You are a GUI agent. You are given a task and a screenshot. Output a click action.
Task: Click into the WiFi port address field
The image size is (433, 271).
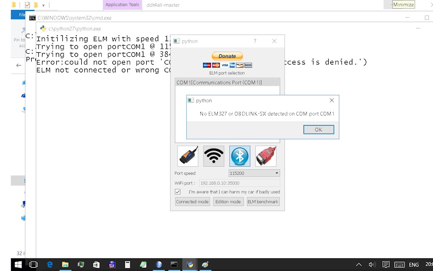(240, 183)
